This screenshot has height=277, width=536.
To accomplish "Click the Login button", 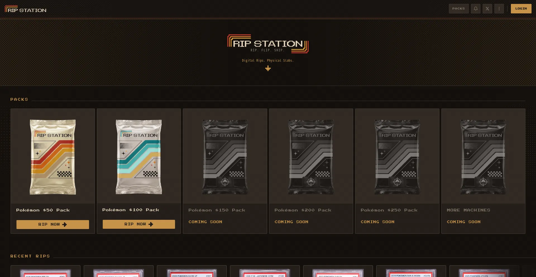I will pyautogui.click(x=521, y=9).
